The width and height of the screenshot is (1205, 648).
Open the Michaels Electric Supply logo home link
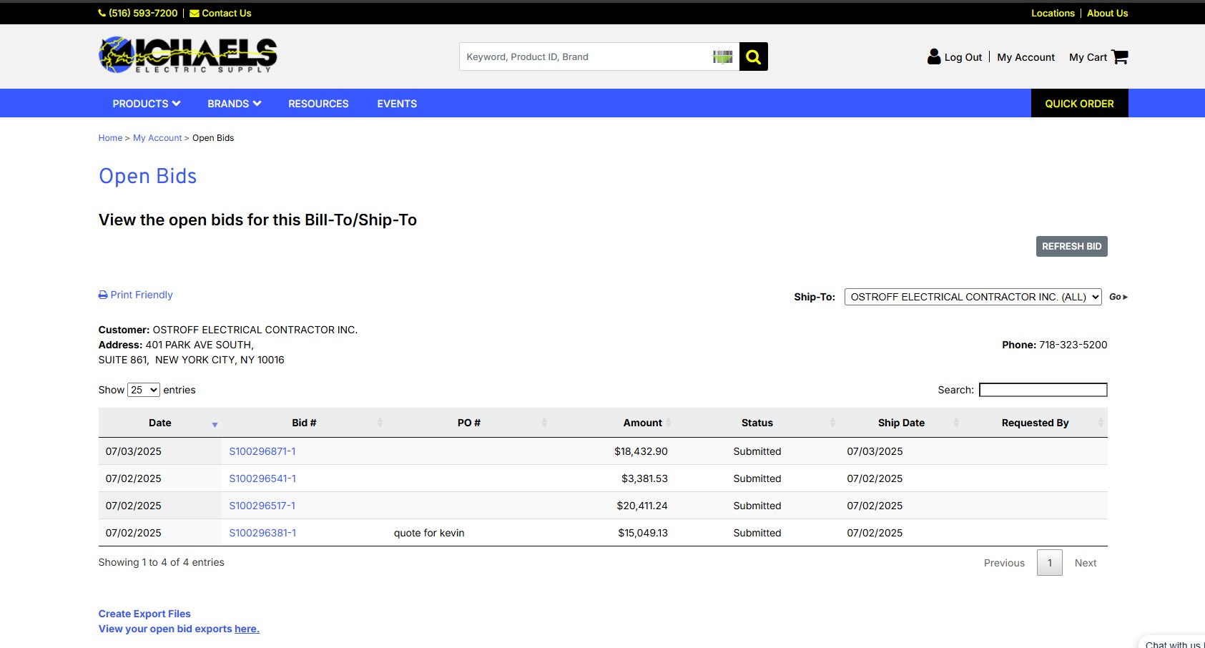(x=187, y=56)
